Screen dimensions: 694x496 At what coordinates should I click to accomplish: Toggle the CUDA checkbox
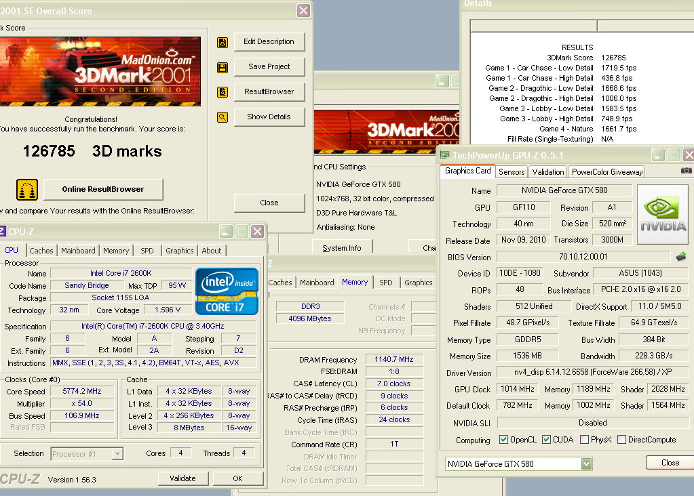[546, 439]
